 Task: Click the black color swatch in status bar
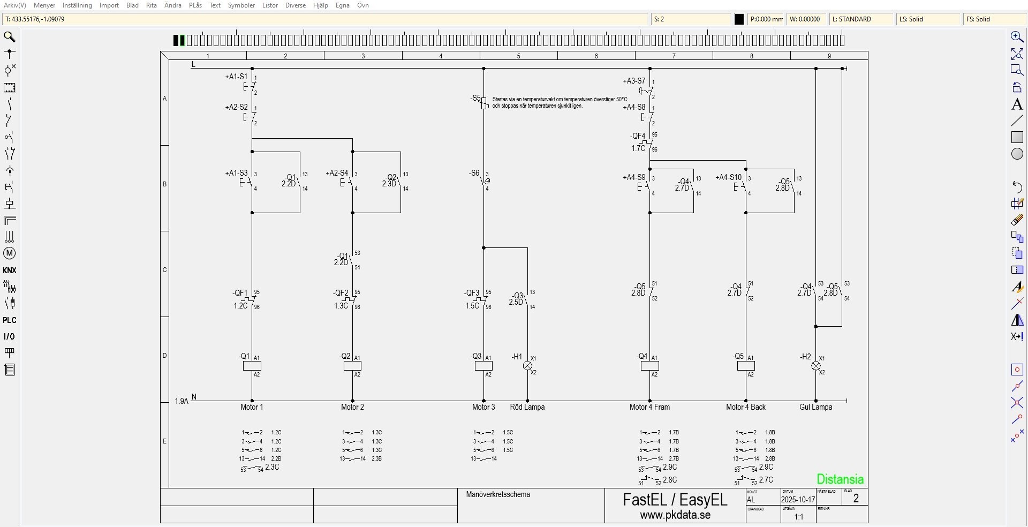tap(739, 19)
